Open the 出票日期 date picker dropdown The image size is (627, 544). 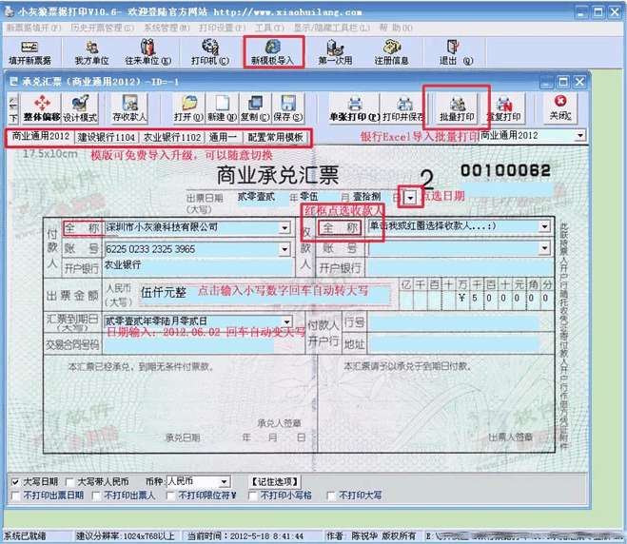[410, 198]
